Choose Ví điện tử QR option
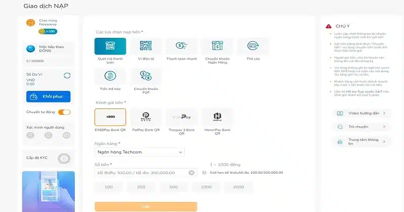 146,46
